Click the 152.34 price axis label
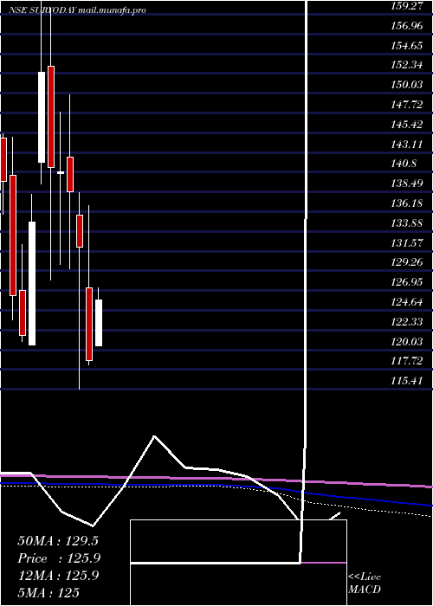 [407, 65]
